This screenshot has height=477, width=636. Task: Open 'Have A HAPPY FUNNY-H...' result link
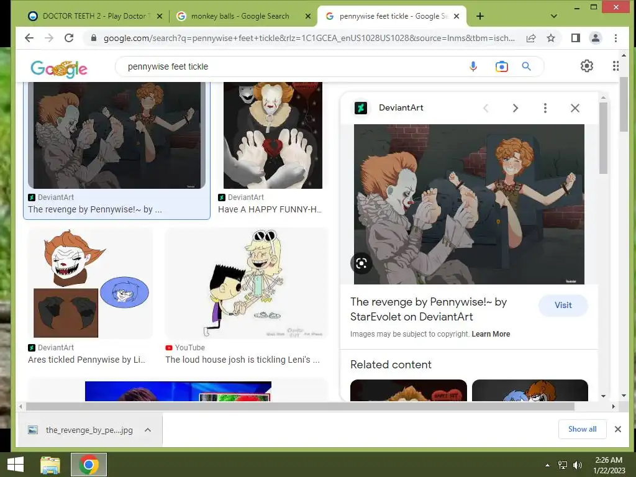point(270,210)
